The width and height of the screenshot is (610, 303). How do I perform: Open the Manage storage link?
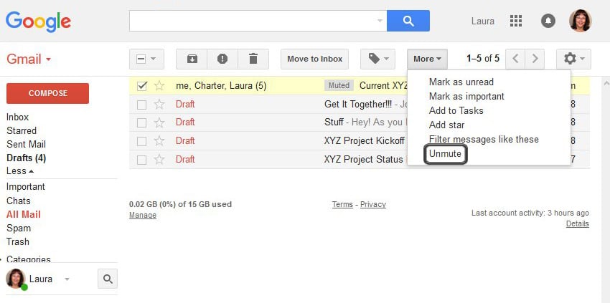click(x=143, y=215)
